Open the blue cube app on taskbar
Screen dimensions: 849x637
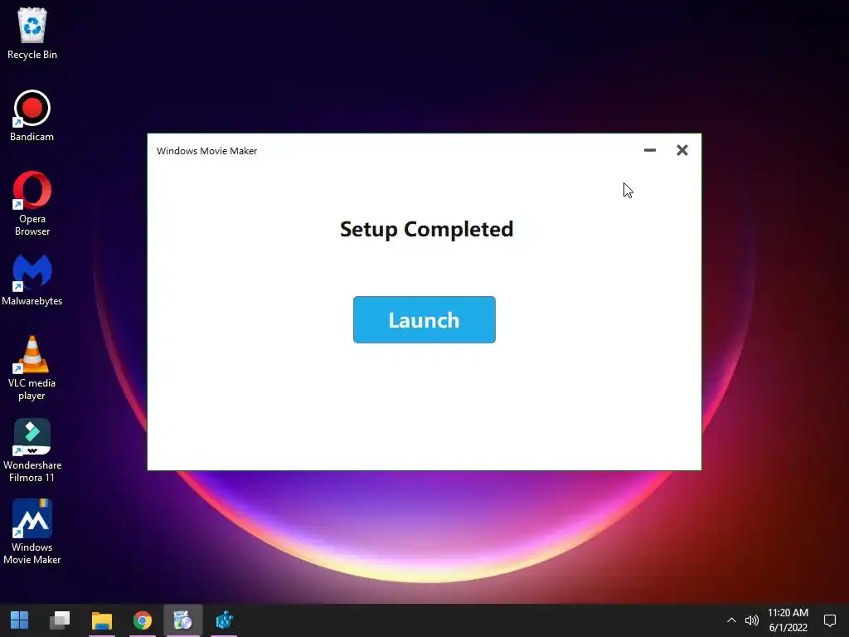point(224,620)
